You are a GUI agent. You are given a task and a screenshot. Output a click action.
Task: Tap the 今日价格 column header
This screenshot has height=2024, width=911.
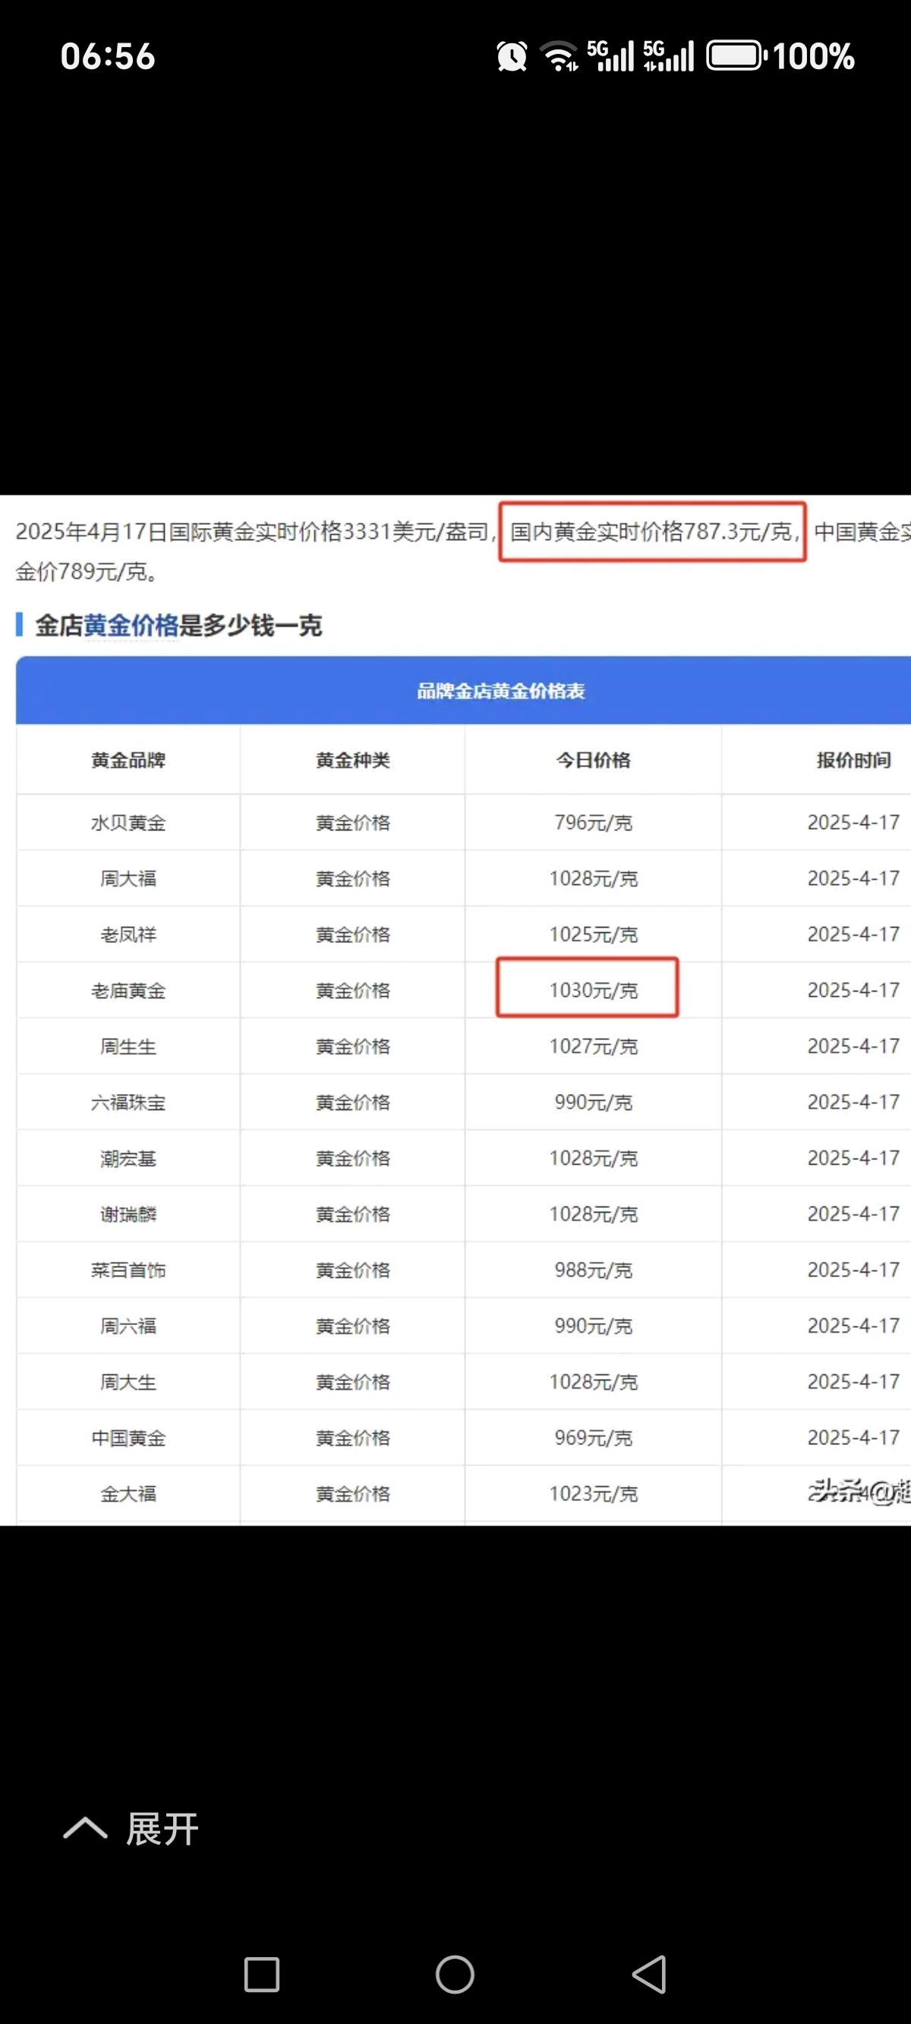(593, 760)
